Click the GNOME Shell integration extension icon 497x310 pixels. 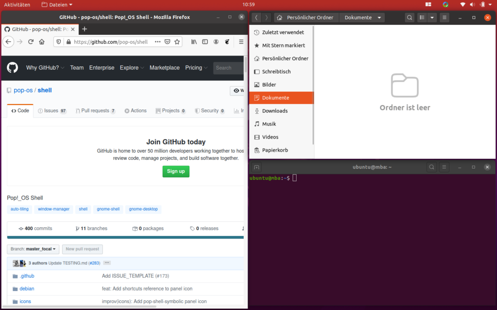[227, 42]
